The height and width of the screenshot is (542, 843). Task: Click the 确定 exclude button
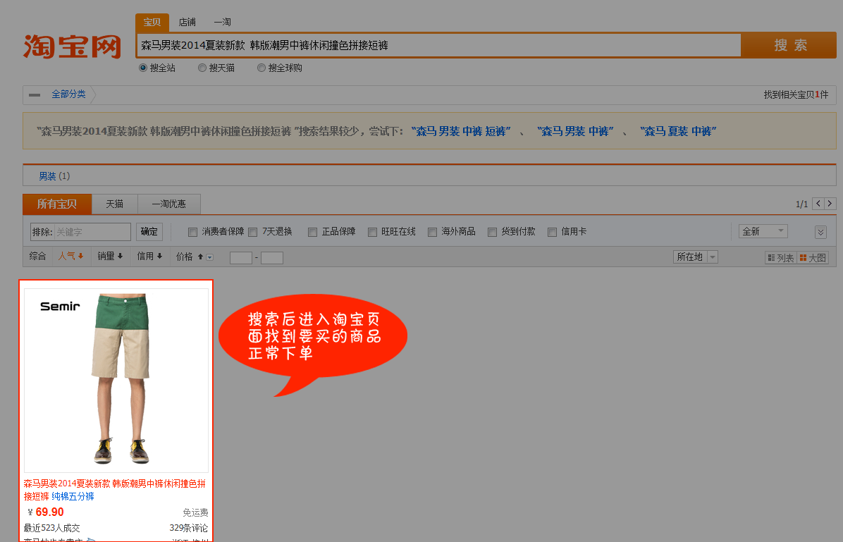tap(149, 232)
